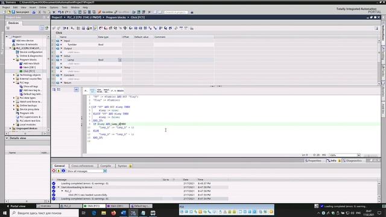Switch to the Compile tab

[106, 166]
